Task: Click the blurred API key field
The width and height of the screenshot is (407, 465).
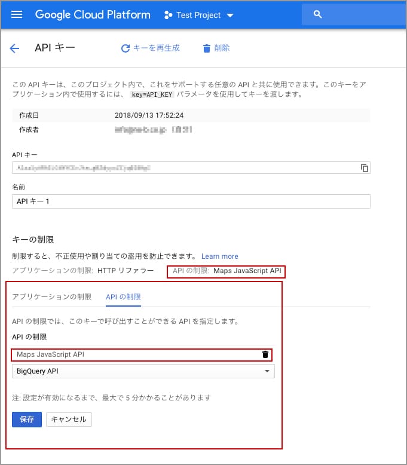Action: tap(191, 168)
